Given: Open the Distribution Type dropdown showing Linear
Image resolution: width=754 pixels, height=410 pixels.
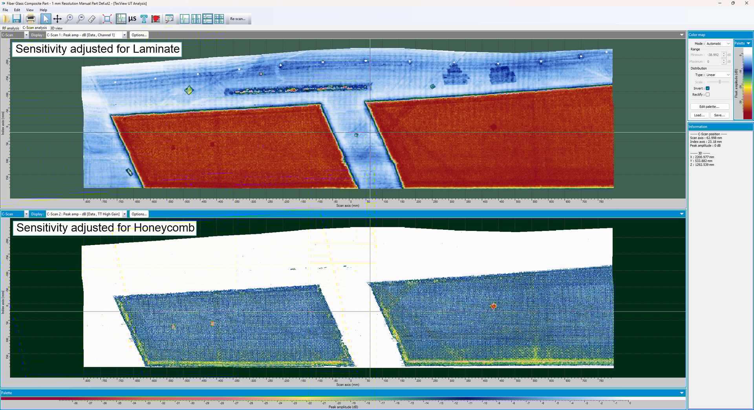Looking at the screenshot, I should [717, 75].
